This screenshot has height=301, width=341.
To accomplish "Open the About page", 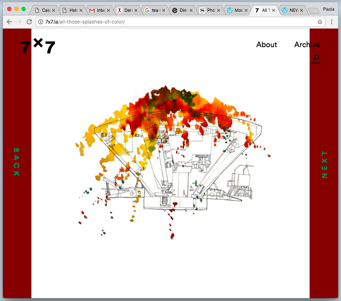I will pyautogui.click(x=266, y=45).
